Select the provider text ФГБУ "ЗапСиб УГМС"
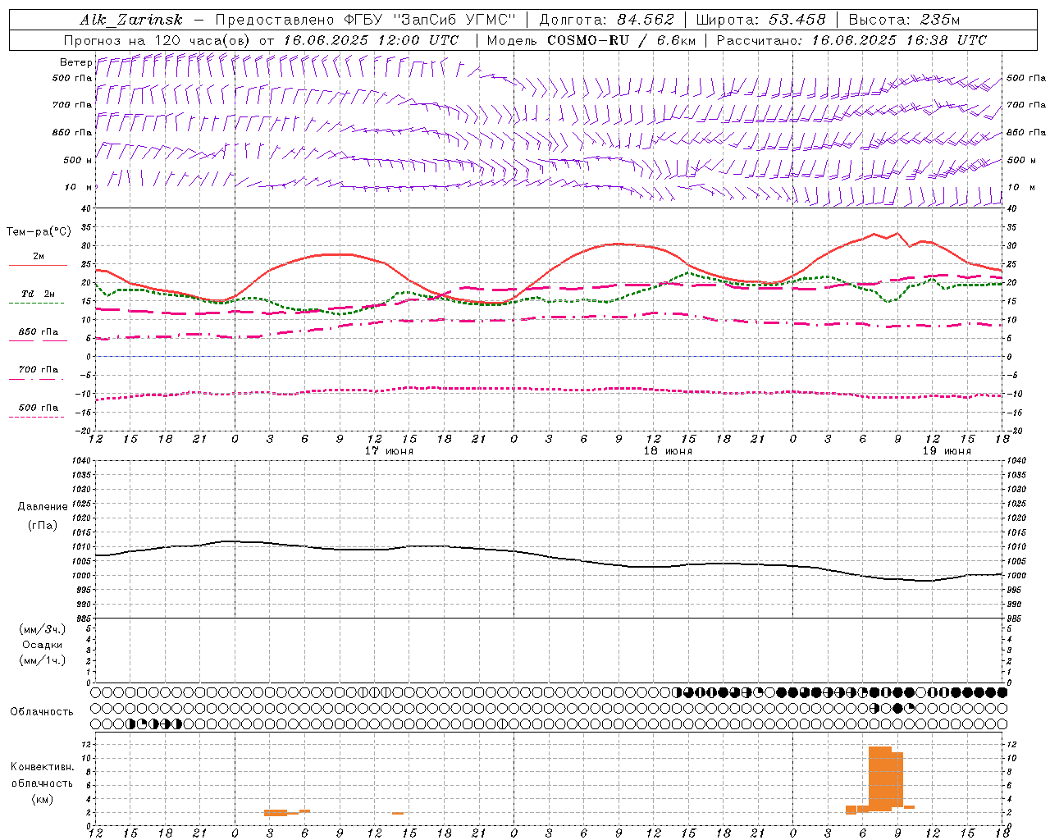1050x840 pixels. coord(428,20)
